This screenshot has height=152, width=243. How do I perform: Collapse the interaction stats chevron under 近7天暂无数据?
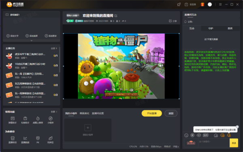click(211, 48)
